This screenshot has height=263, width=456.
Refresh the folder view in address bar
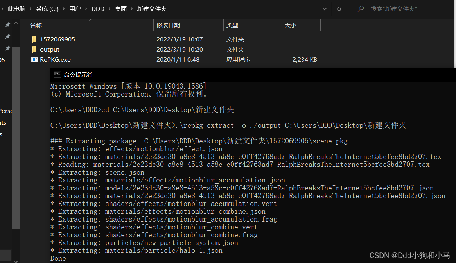tap(339, 9)
